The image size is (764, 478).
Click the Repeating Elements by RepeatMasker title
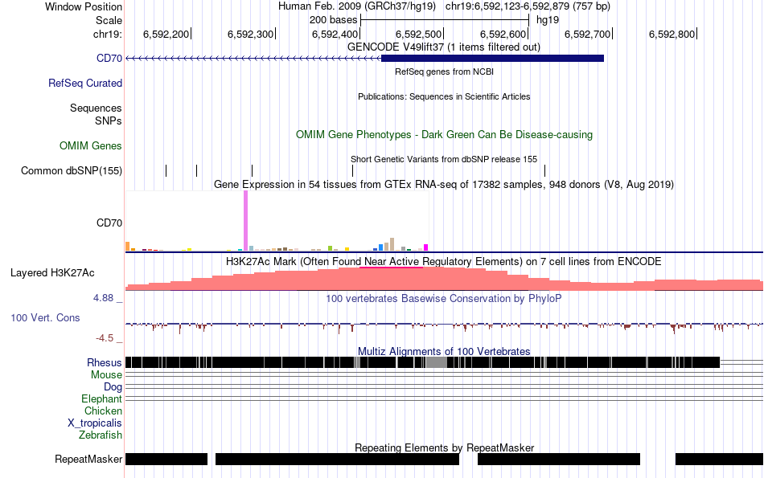445,447
